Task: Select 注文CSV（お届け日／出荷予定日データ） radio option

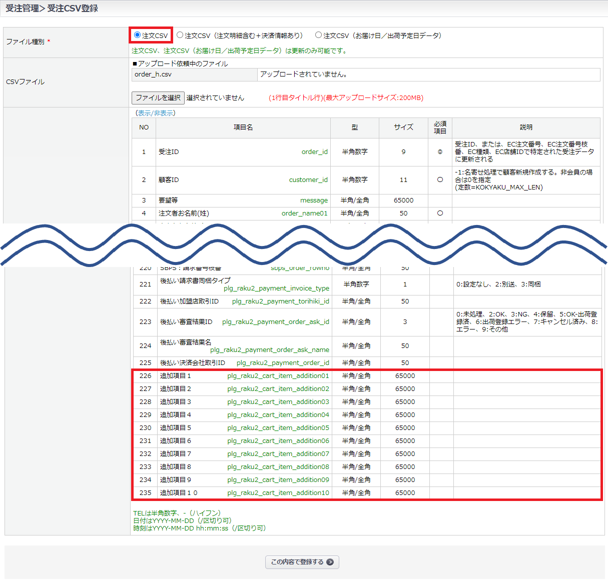Action: pos(318,35)
